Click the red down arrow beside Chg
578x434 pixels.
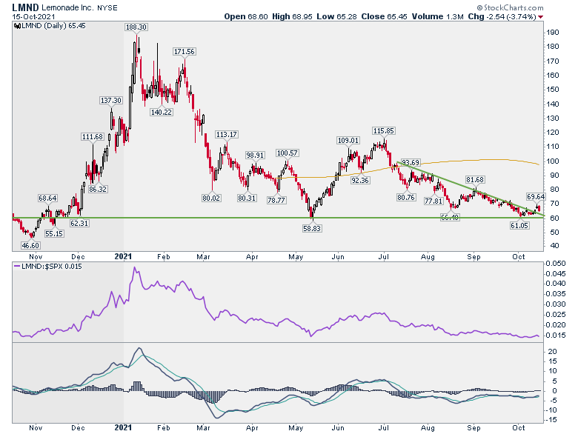pyautogui.click(x=540, y=17)
